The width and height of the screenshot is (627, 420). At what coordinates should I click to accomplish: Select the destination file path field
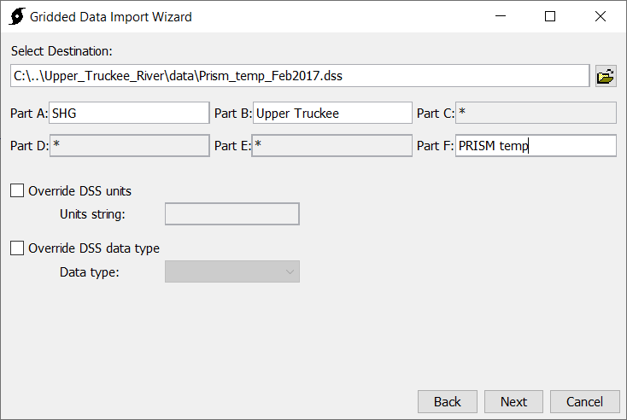point(300,75)
